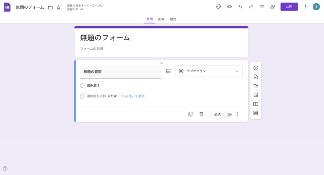This screenshot has height=175, width=324.
Task: Add collaborators icon
Action: 273,6
